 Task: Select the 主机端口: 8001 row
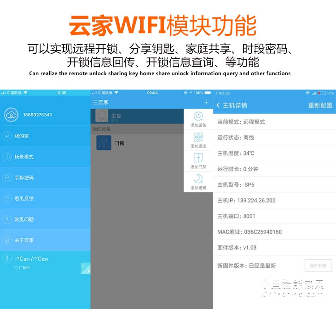275,216
